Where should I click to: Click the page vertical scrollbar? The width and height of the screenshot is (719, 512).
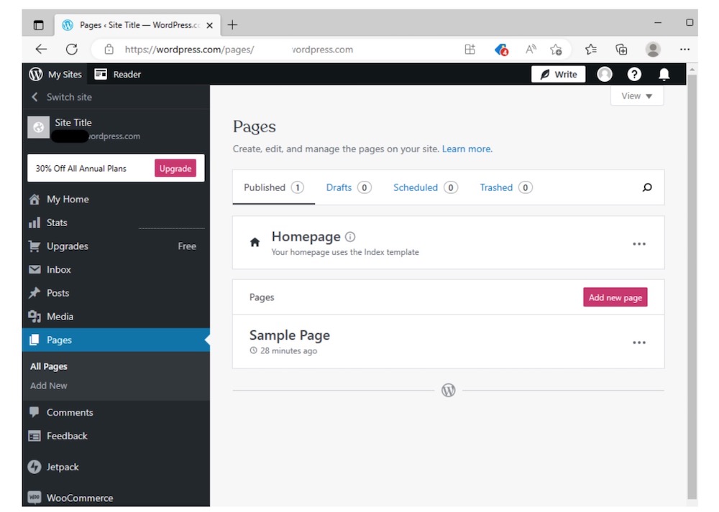click(x=692, y=285)
